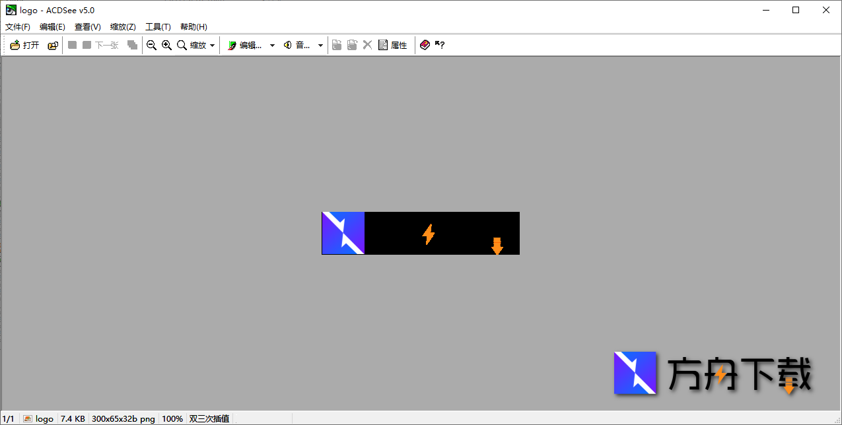This screenshot has width=842, height=425.
Task: Open the 编辑... editor dropdown arrow
Action: click(272, 46)
